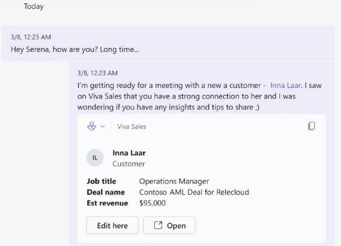Select the Hey Serena greeting message
341x246 pixels.
[74, 49]
